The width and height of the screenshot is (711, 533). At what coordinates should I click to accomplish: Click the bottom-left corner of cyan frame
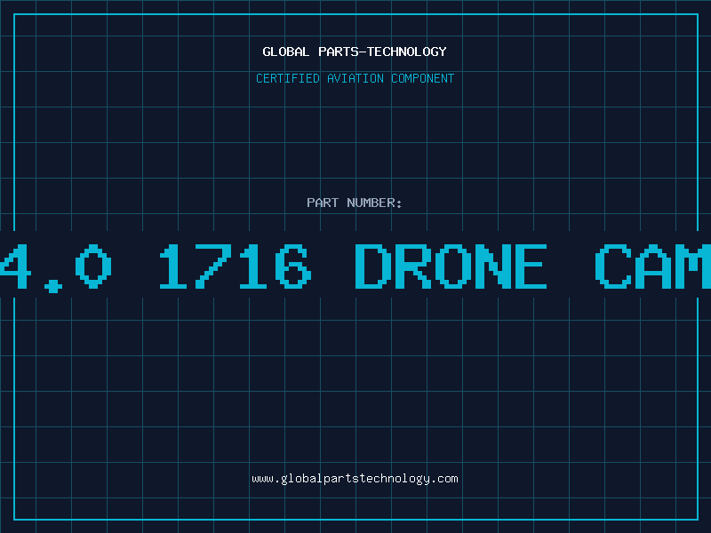pos(14,519)
